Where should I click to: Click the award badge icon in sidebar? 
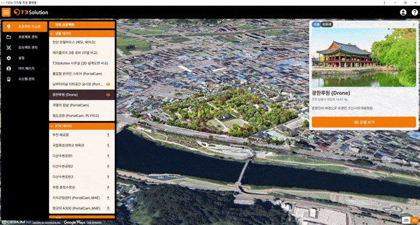click(8, 79)
